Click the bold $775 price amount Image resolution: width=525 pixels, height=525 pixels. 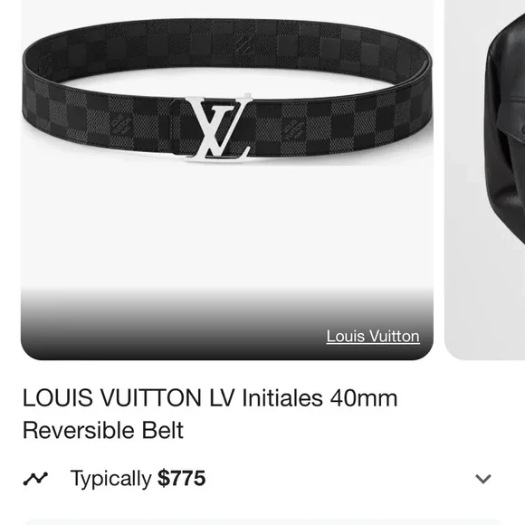point(181,478)
